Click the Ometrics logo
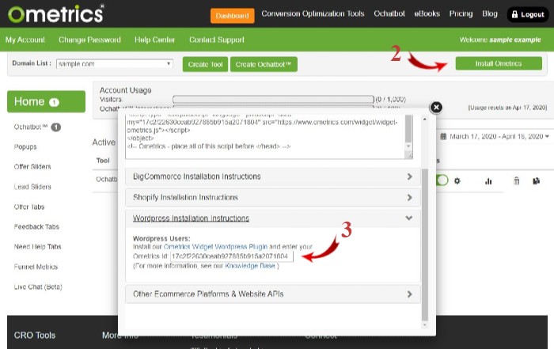 click(56, 13)
